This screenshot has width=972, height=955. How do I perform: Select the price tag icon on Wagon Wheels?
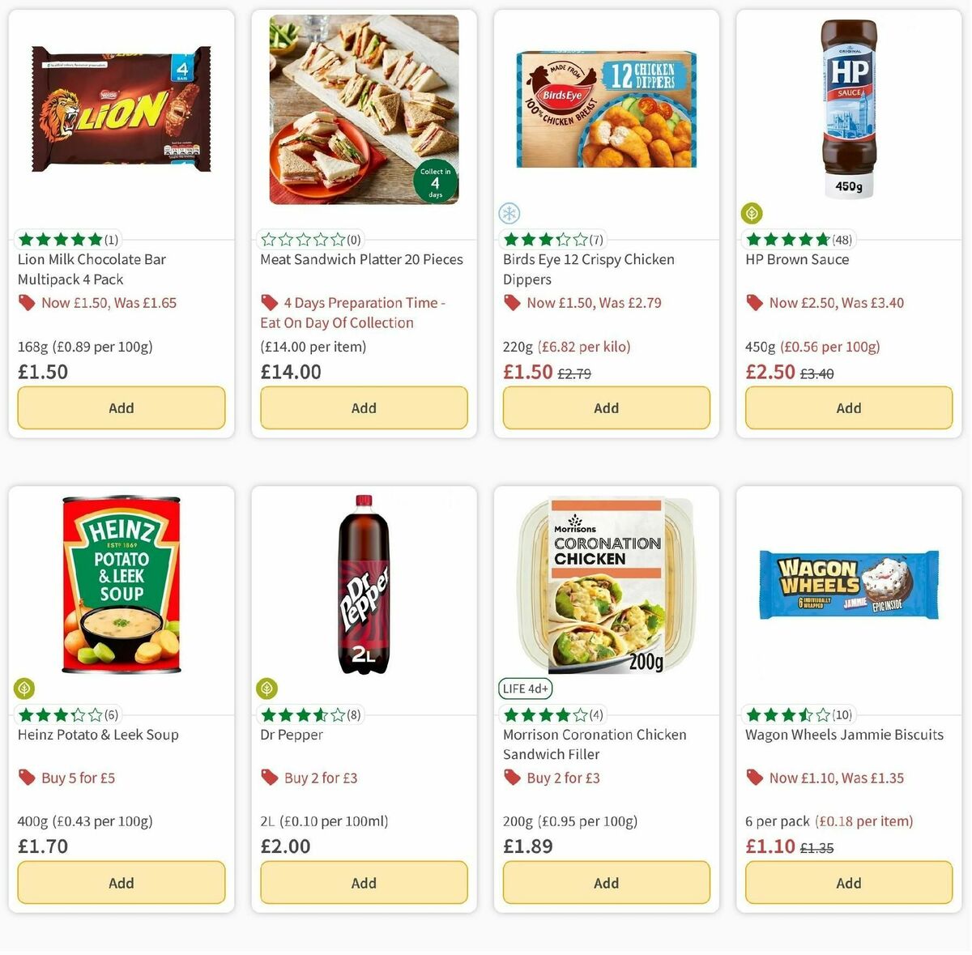(x=754, y=778)
